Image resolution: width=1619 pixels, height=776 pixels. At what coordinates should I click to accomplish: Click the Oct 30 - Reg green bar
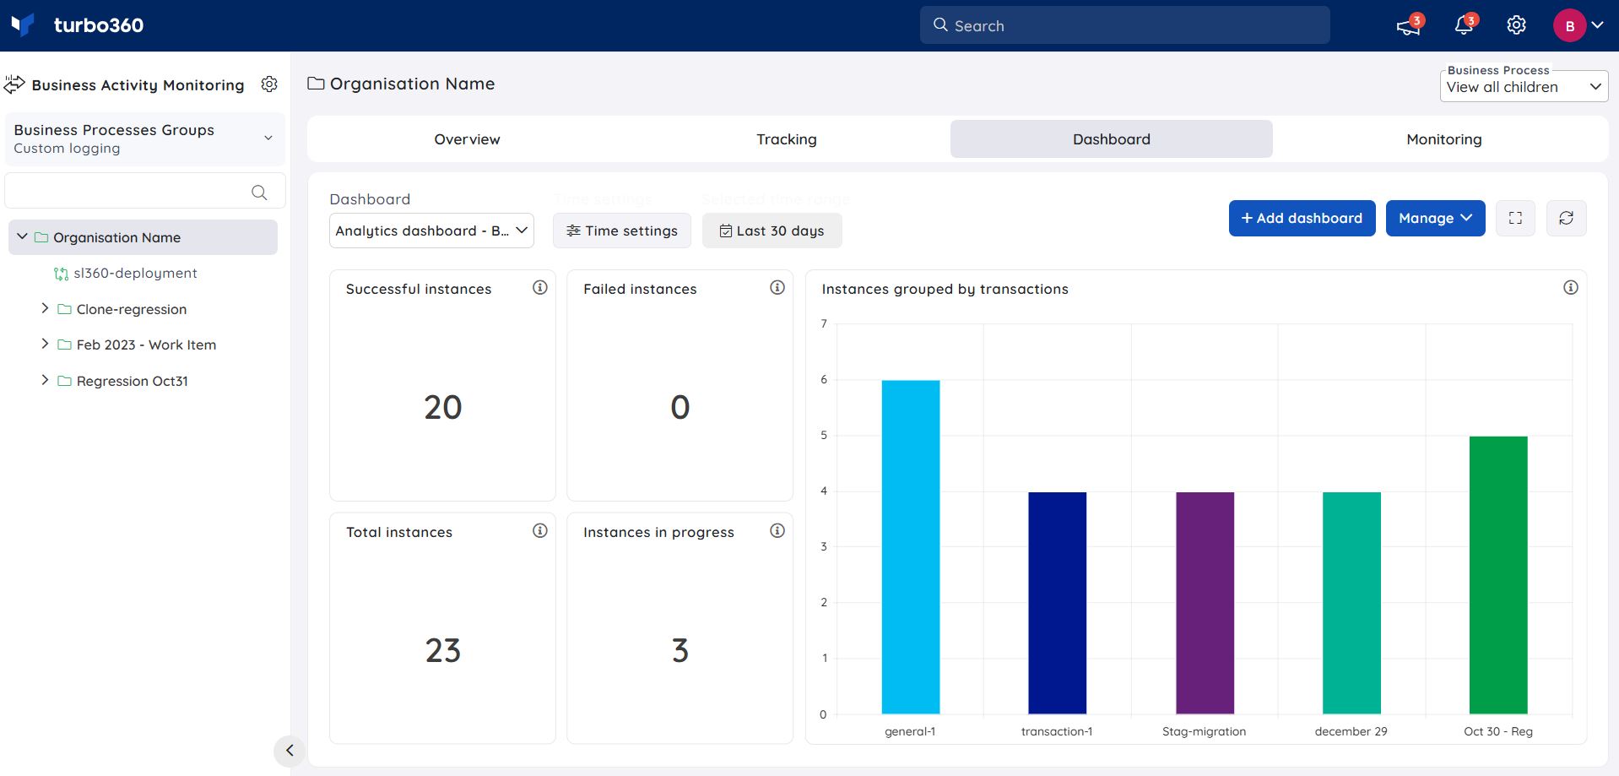(x=1498, y=575)
